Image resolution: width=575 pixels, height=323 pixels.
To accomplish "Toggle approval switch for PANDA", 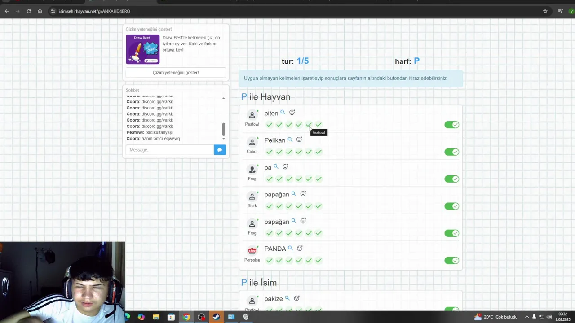I will (451, 260).
